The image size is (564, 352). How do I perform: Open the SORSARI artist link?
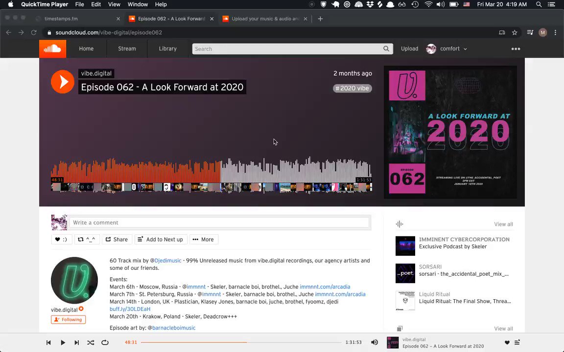[430, 266]
